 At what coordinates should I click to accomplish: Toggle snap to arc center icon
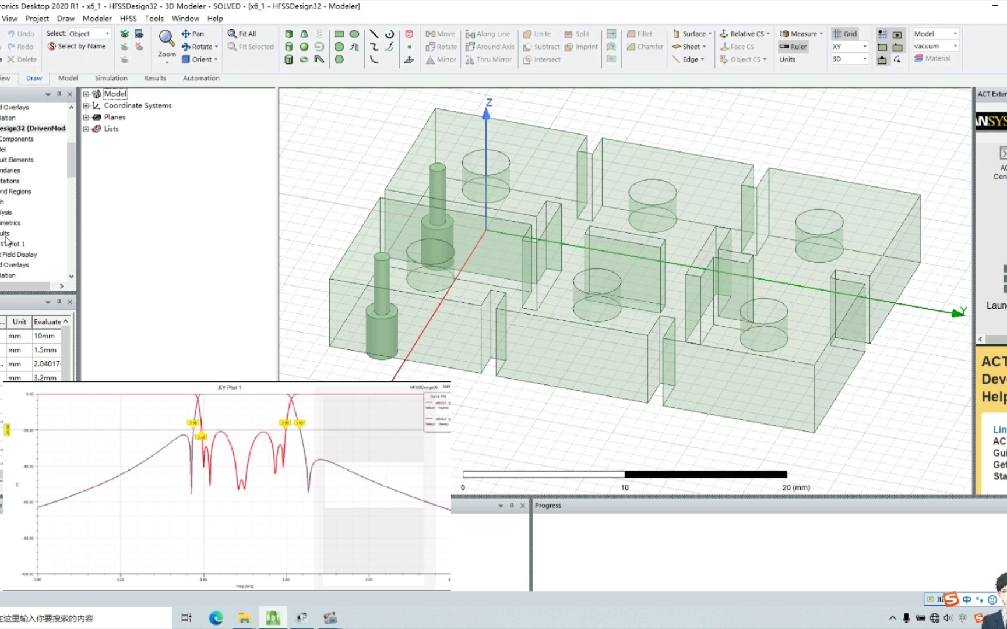click(x=897, y=59)
